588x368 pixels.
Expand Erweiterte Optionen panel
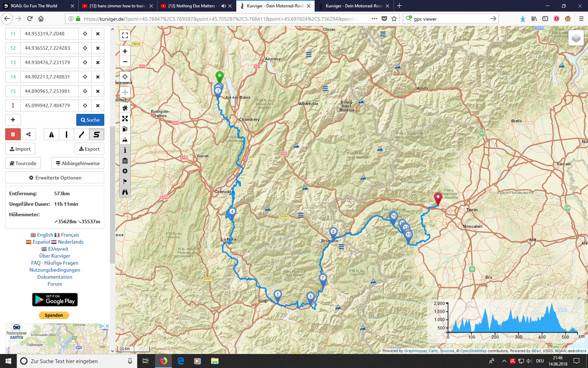55,178
